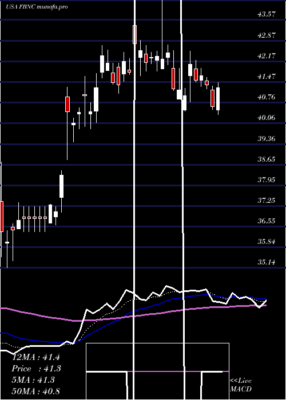Screen dimensions: 286x400
Task: Click the USA FBNC munafa.pro chart title
Action: click(x=37, y=7)
